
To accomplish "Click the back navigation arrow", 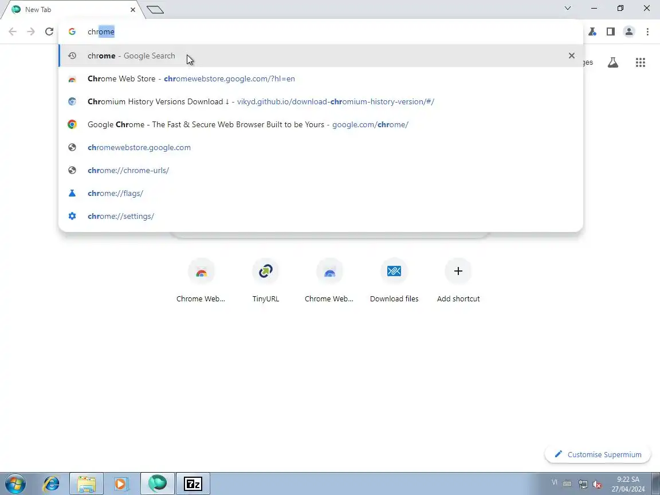I will point(13,32).
